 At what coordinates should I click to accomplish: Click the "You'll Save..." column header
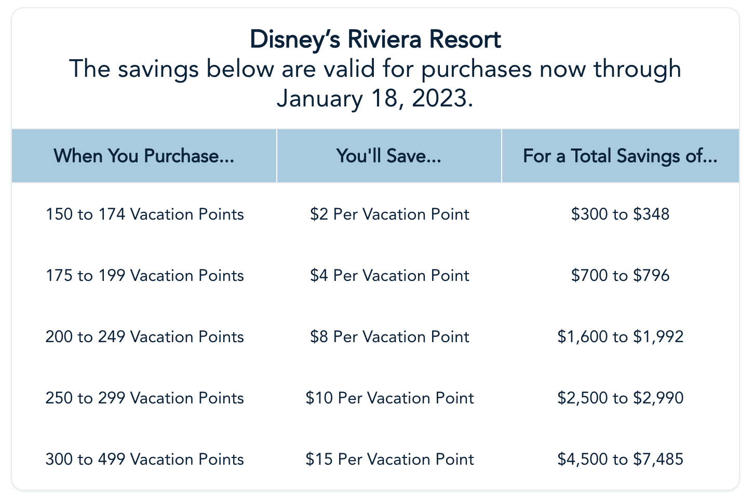[x=389, y=156]
